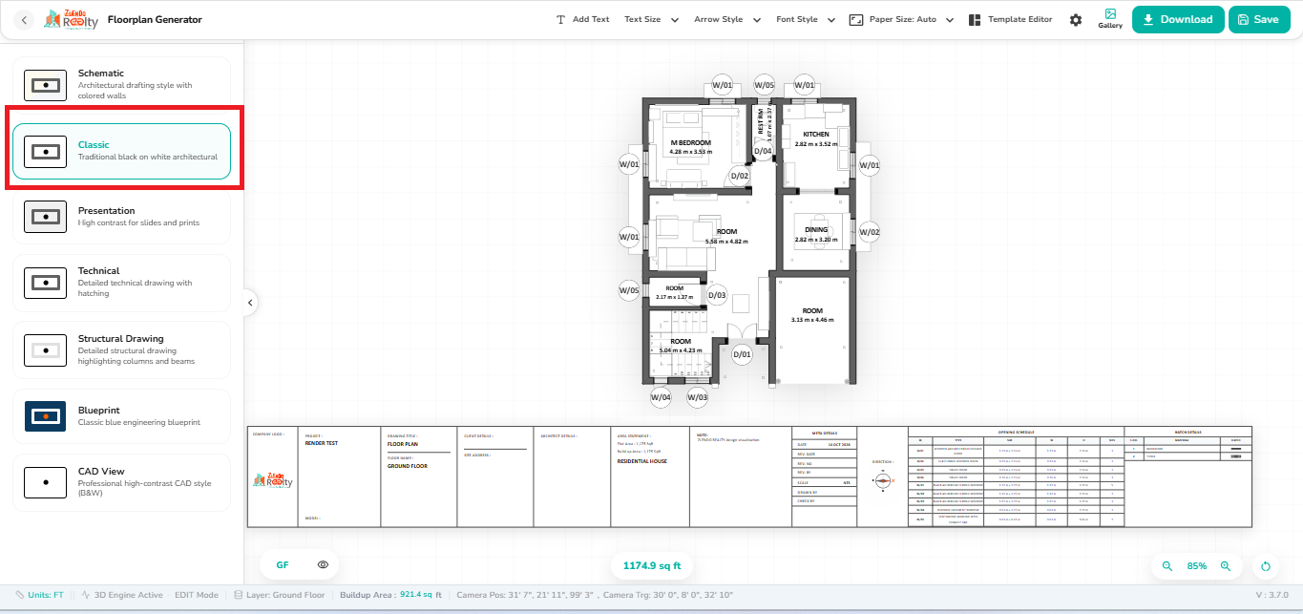Click the Schematic style thumbnail icon
Image resolution: width=1303 pixels, height=614 pixels.
tap(45, 85)
